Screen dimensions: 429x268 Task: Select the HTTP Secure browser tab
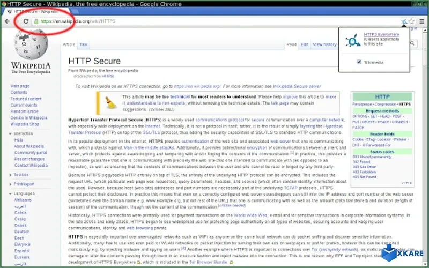click(35, 11)
